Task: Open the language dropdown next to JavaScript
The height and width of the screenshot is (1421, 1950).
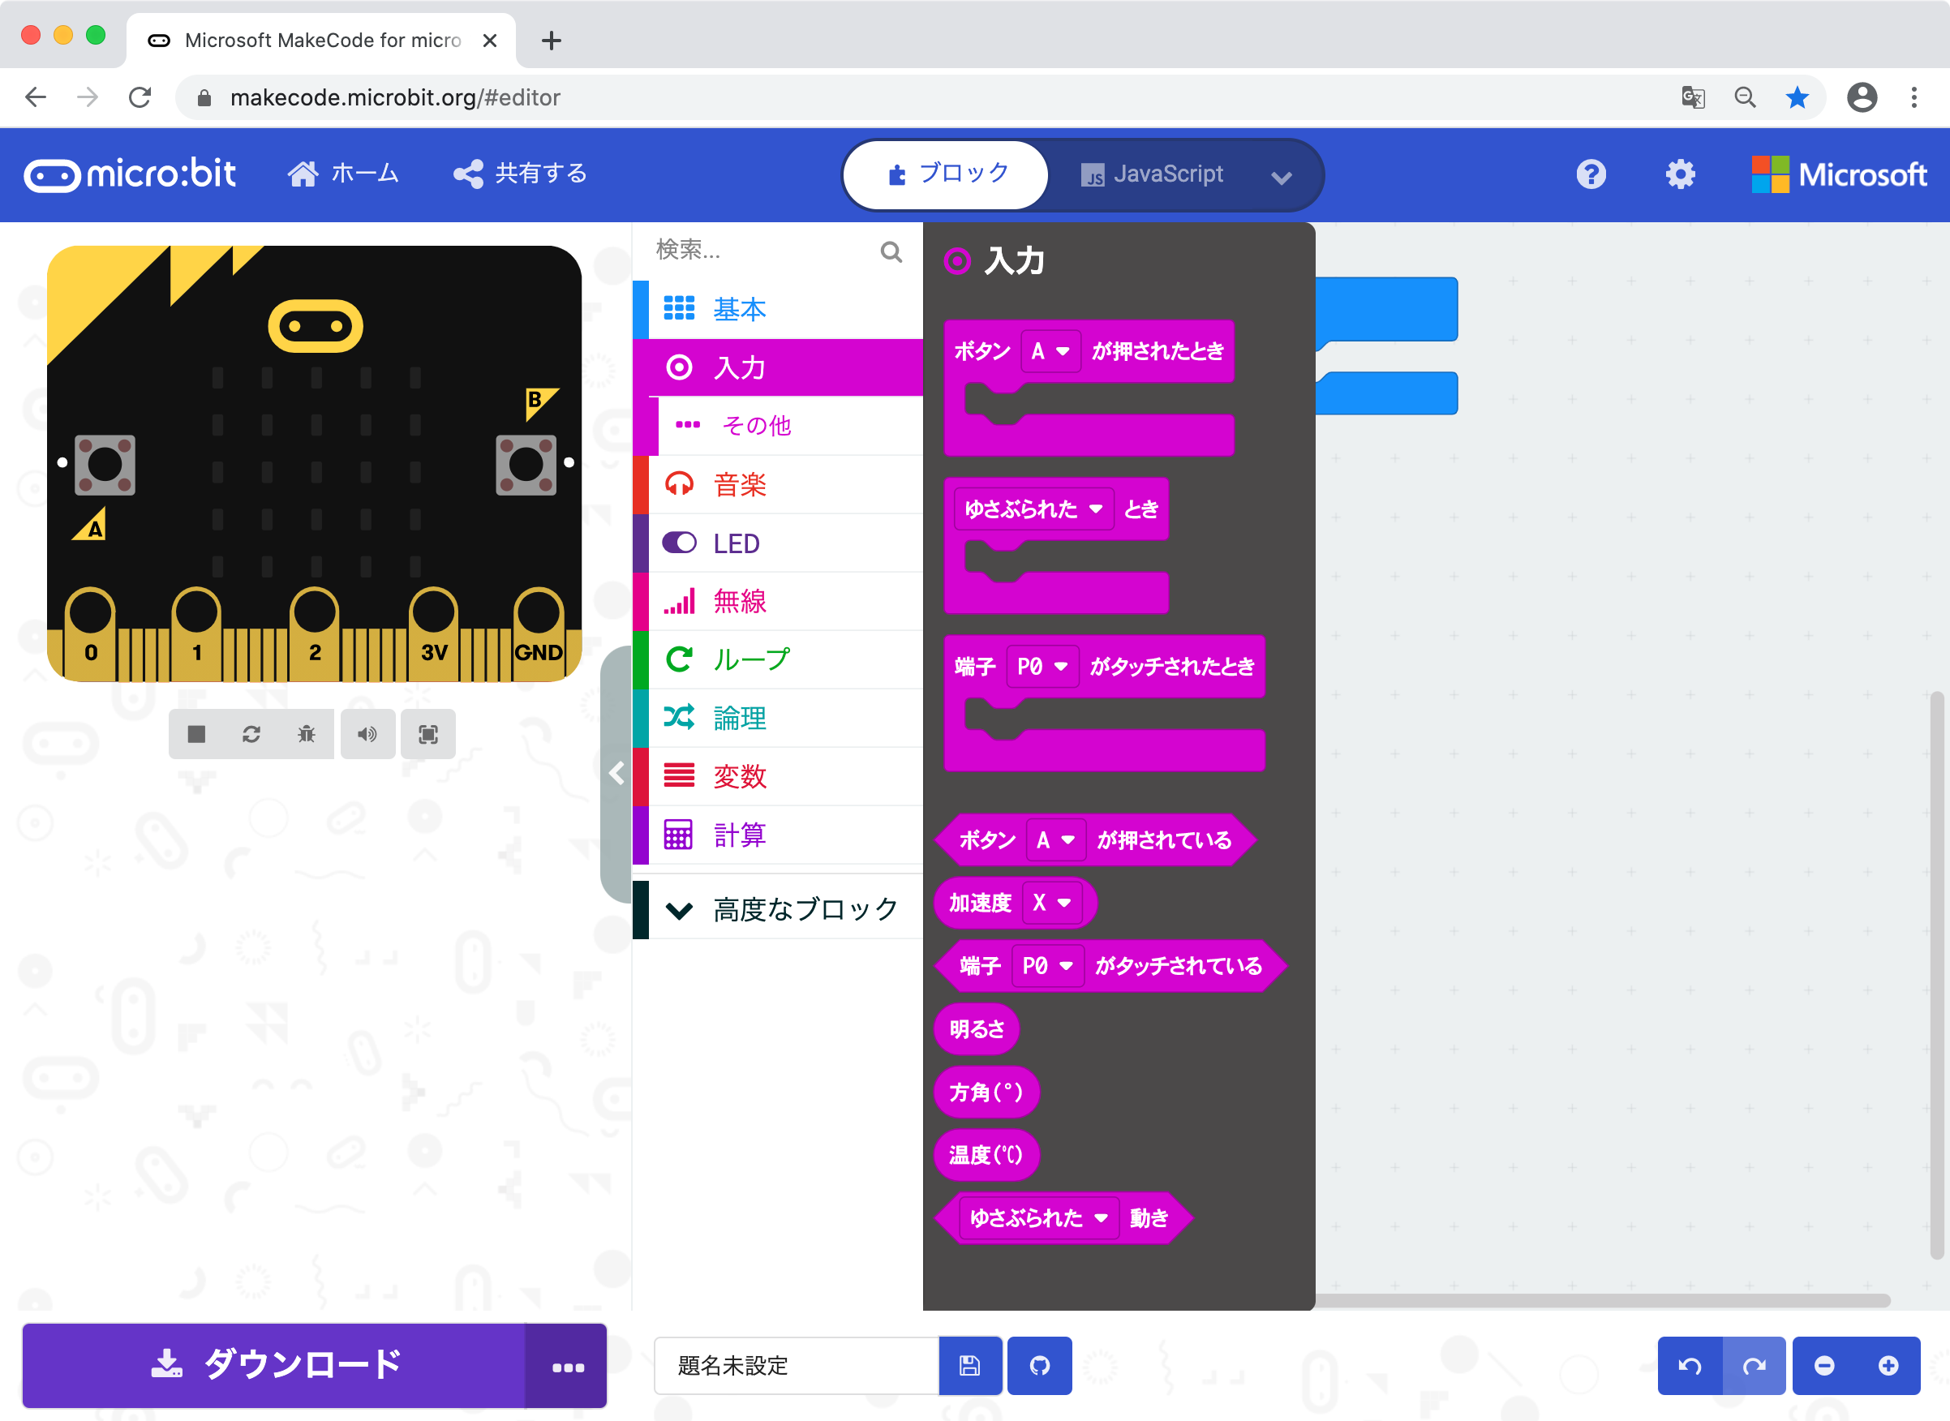Action: [1281, 177]
